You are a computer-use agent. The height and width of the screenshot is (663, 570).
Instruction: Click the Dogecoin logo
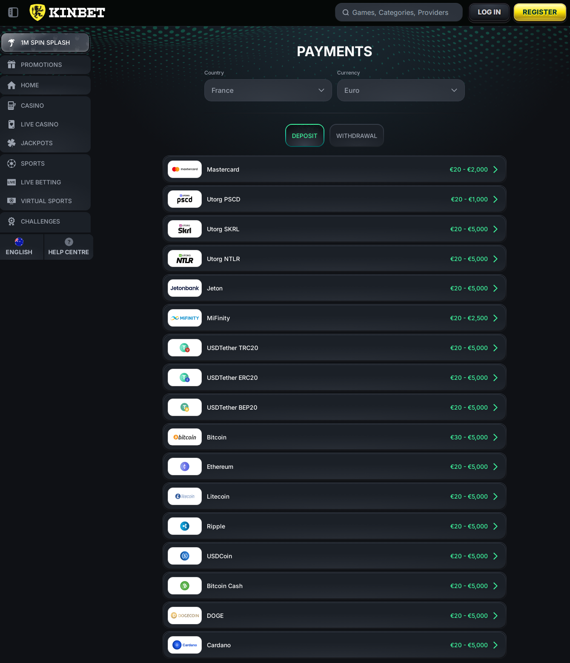[185, 616]
